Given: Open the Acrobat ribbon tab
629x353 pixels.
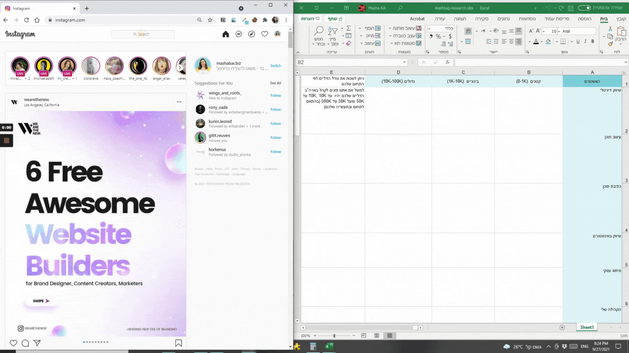Looking at the screenshot, I should click(x=417, y=19).
